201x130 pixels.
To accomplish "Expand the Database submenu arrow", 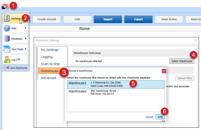I will (26, 38).
